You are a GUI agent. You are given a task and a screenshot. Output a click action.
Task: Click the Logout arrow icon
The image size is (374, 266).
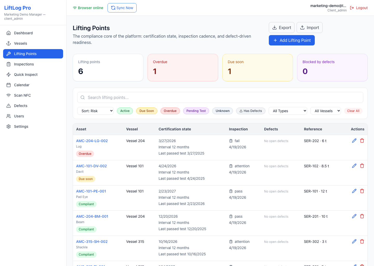352,8
